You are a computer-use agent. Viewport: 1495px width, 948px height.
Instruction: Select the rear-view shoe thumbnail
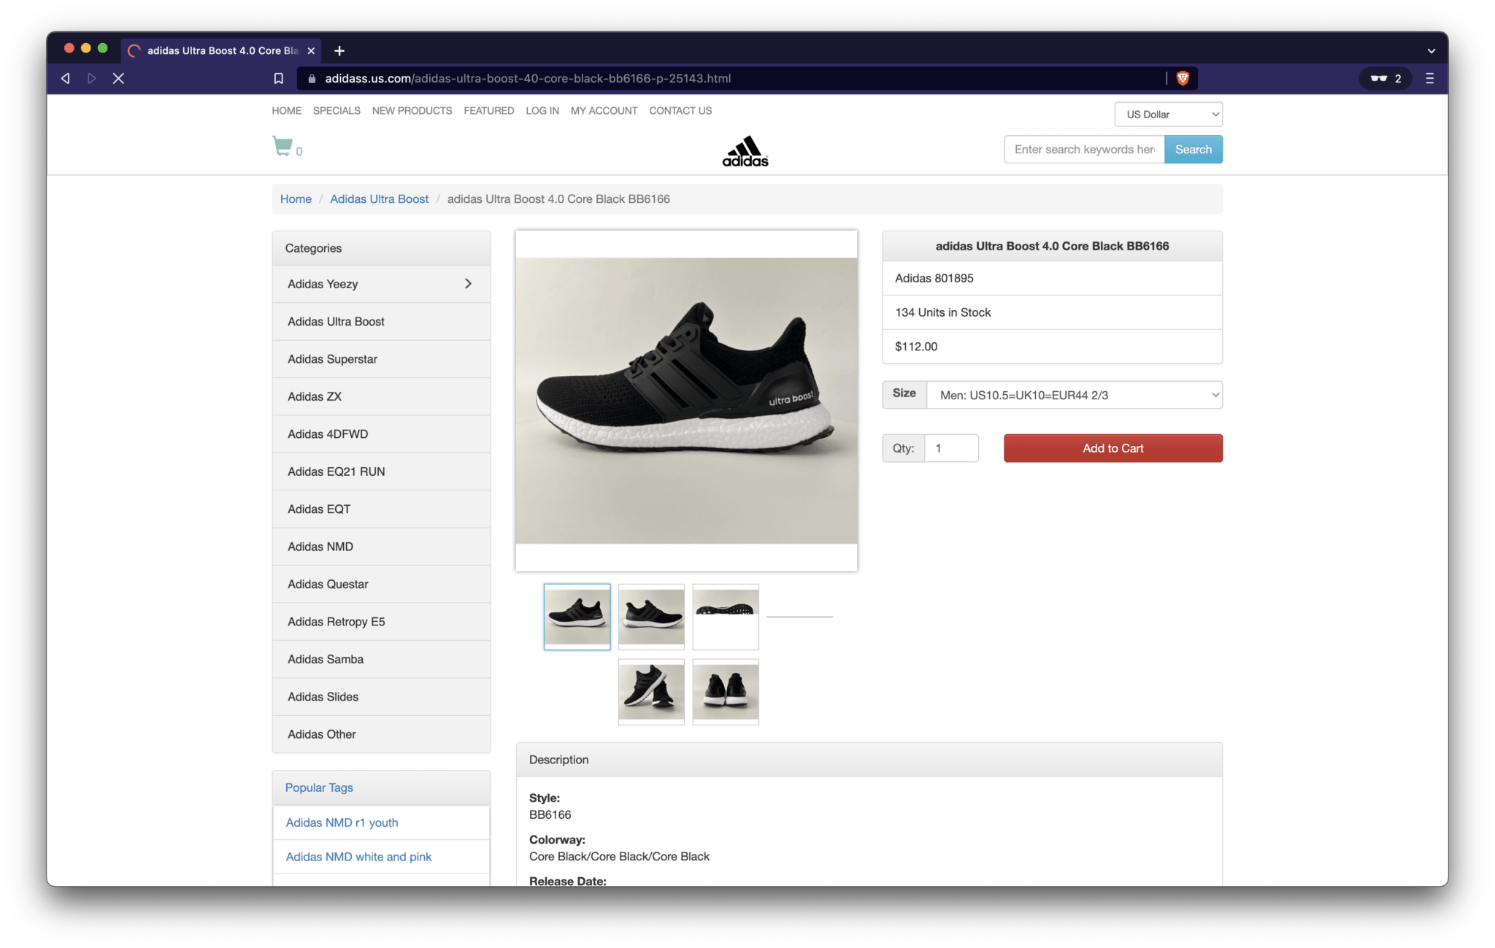(x=724, y=691)
